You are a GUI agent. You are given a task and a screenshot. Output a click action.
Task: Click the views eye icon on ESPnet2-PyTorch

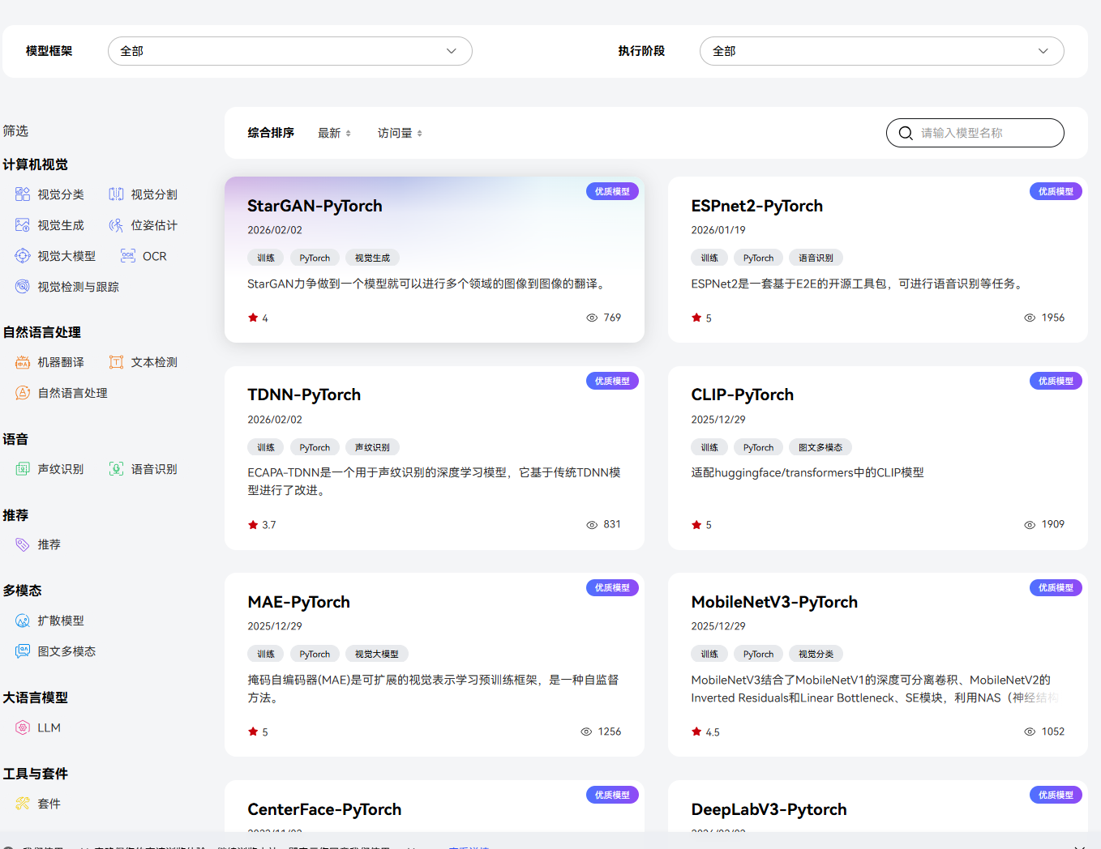pyautogui.click(x=1030, y=318)
